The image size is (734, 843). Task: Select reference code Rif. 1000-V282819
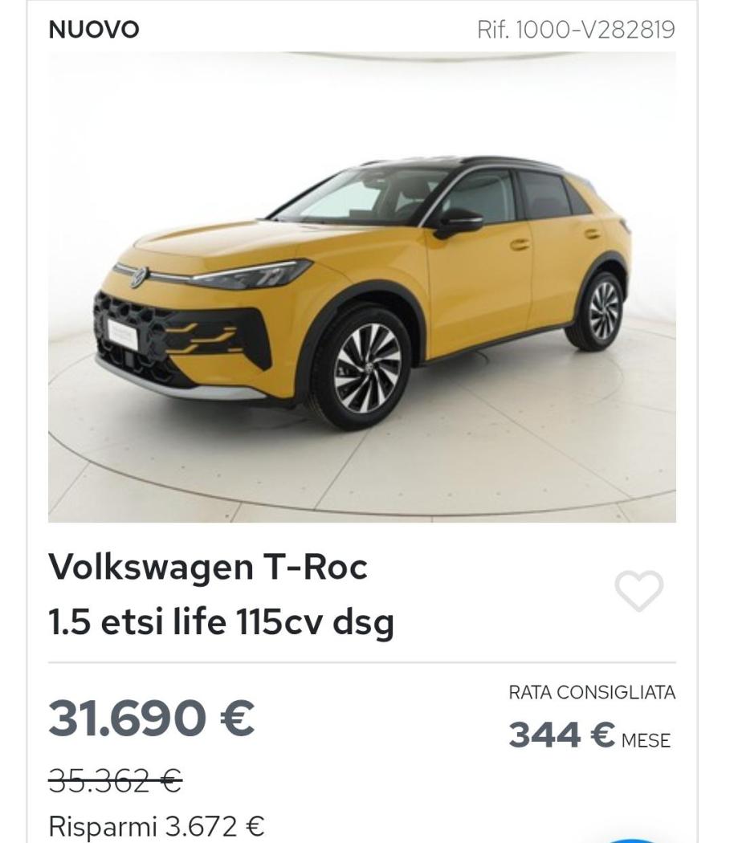pyautogui.click(x=576, y=30)
